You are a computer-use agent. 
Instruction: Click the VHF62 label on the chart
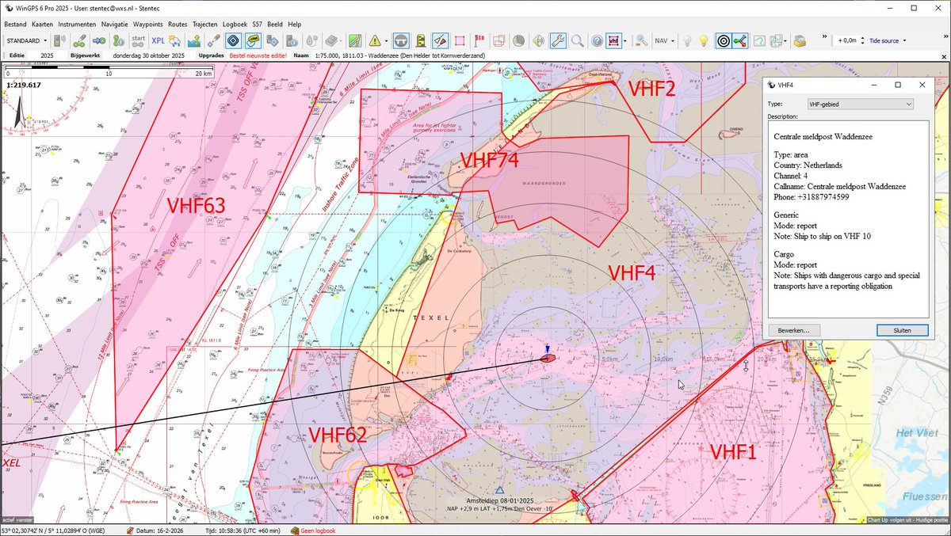[338, 434]
